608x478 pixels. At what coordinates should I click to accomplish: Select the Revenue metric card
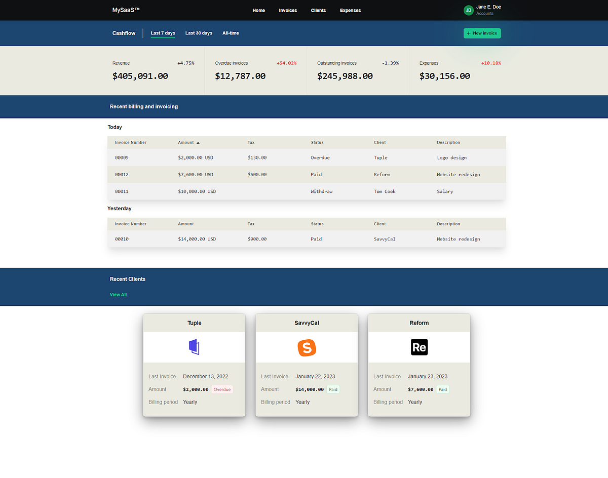pyautogui.click(x=152, y=71)
